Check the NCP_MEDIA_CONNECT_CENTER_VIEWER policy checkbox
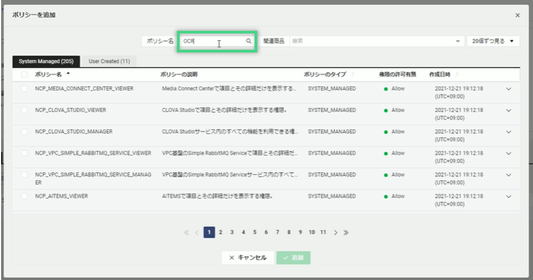Screen dimensions: 533x280 25,88
